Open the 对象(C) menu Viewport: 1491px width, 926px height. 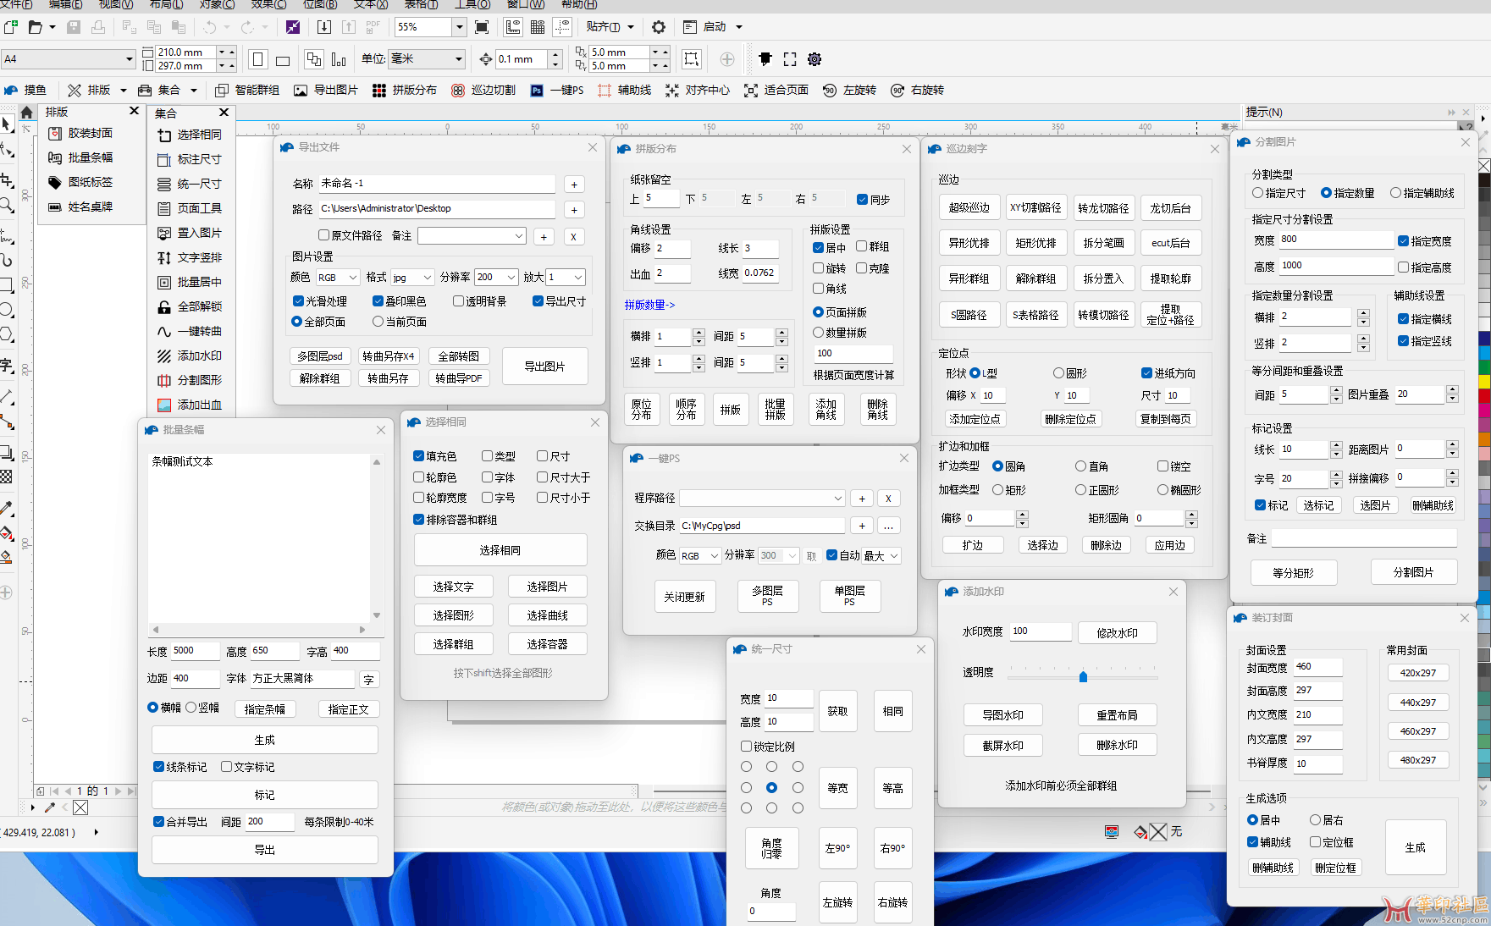[x=217, y=4]
